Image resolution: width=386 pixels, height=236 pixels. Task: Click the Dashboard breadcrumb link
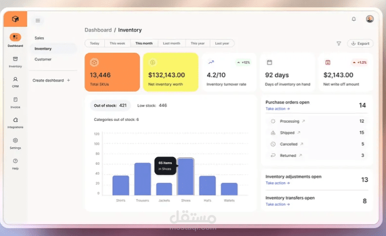[x=98, y=30]
